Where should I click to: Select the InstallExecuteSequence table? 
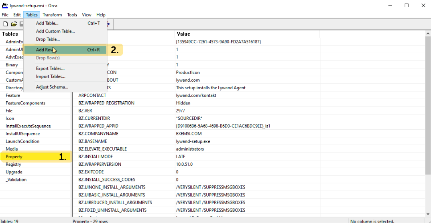[28, 126]
